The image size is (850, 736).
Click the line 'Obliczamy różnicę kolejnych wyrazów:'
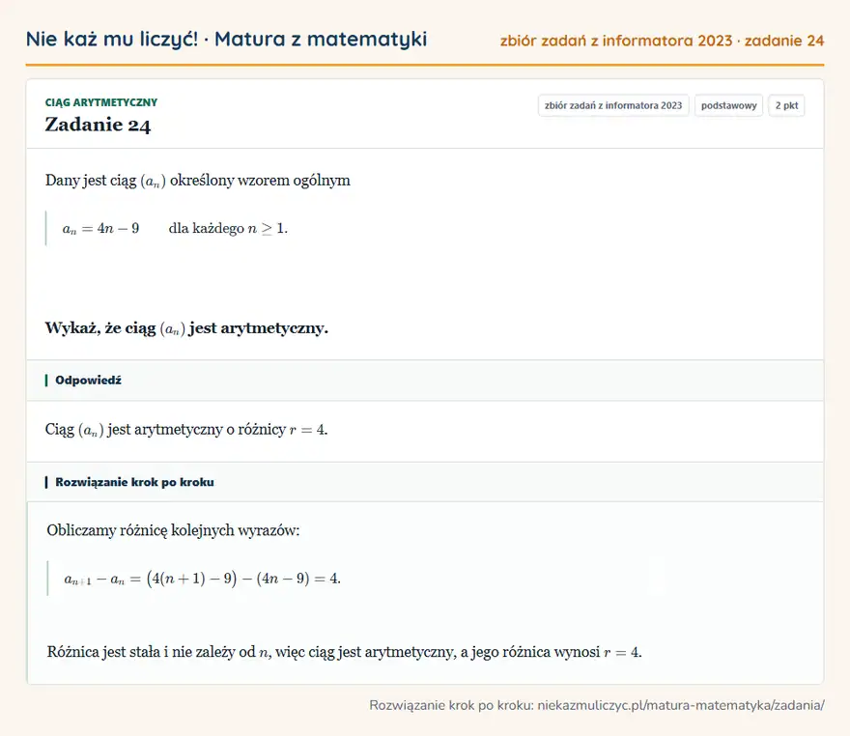tap(173, 530)
